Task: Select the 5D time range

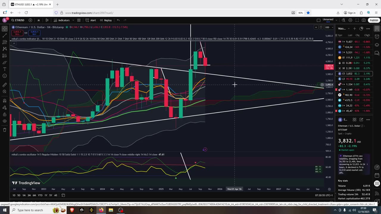Action: pyautogui.click(x=19, y=195)
